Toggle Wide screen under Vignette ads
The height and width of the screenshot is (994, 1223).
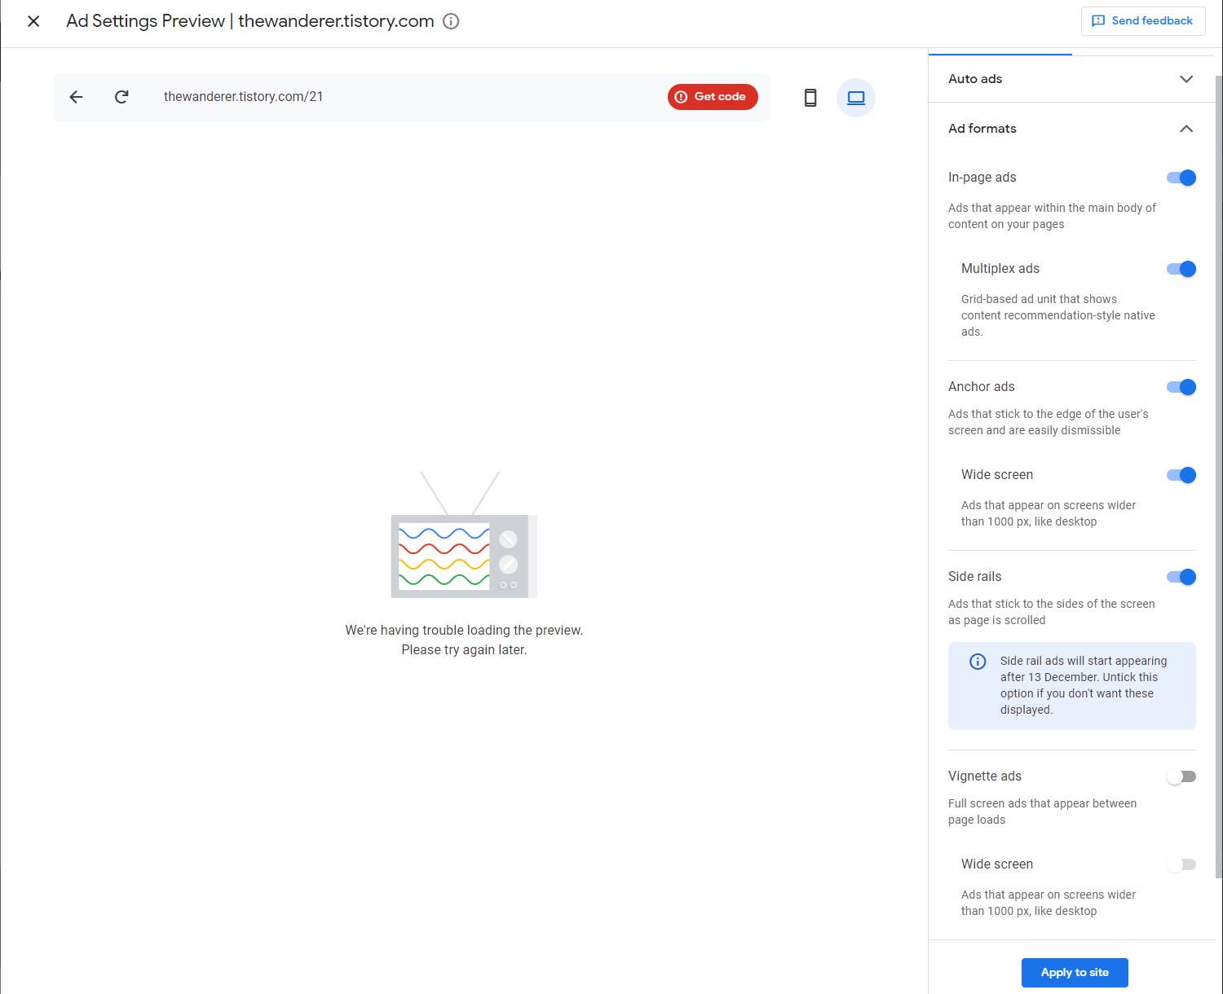pyautogui.click(x=1181, y=864)
